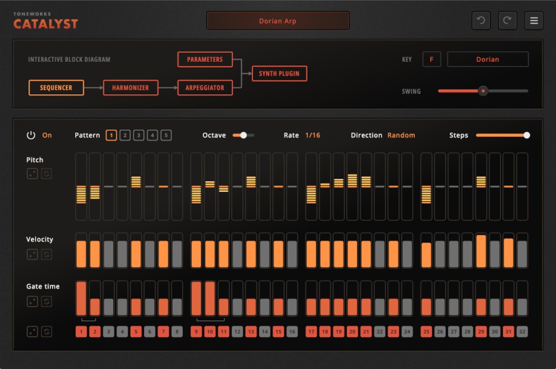Click the redo arrow button
556x369 pixels.
[507, 21]
